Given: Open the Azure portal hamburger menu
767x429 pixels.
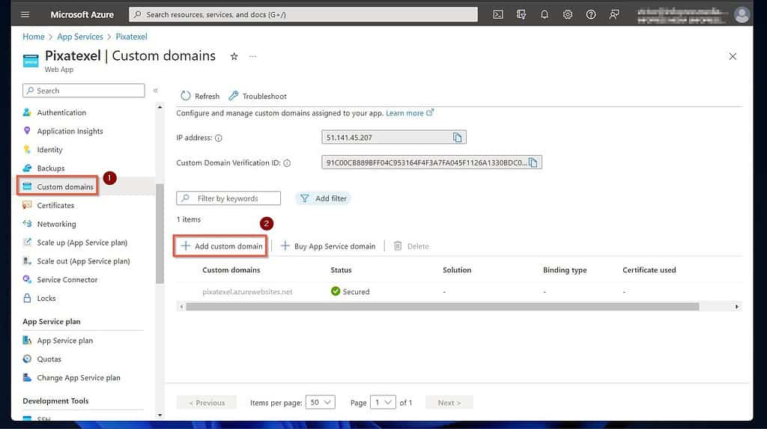Looking at the screenshot, I should click(25, 15).
